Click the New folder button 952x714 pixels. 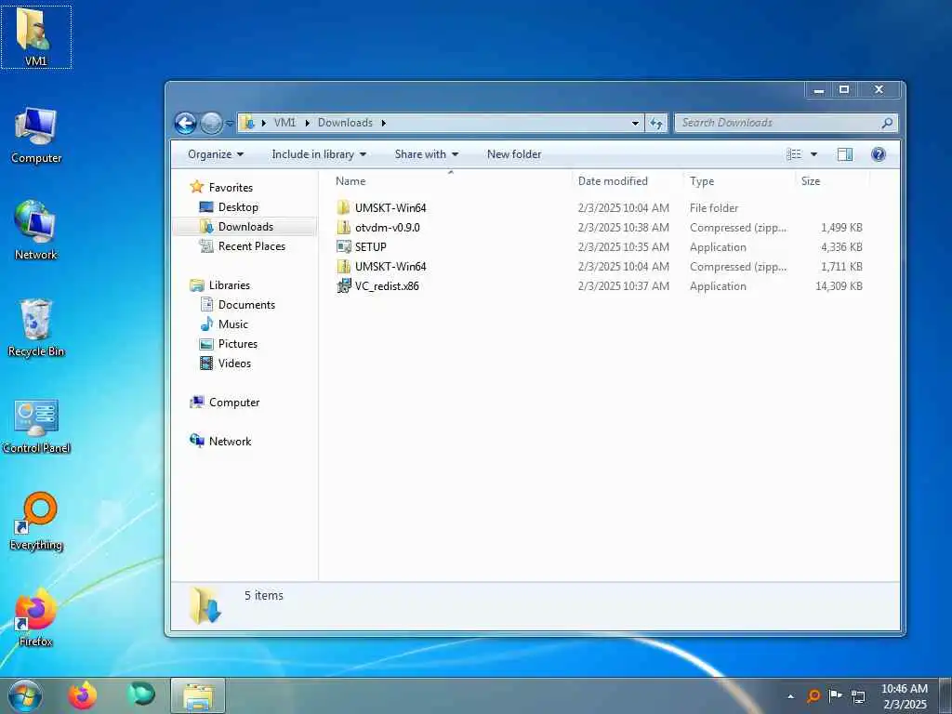513,154
